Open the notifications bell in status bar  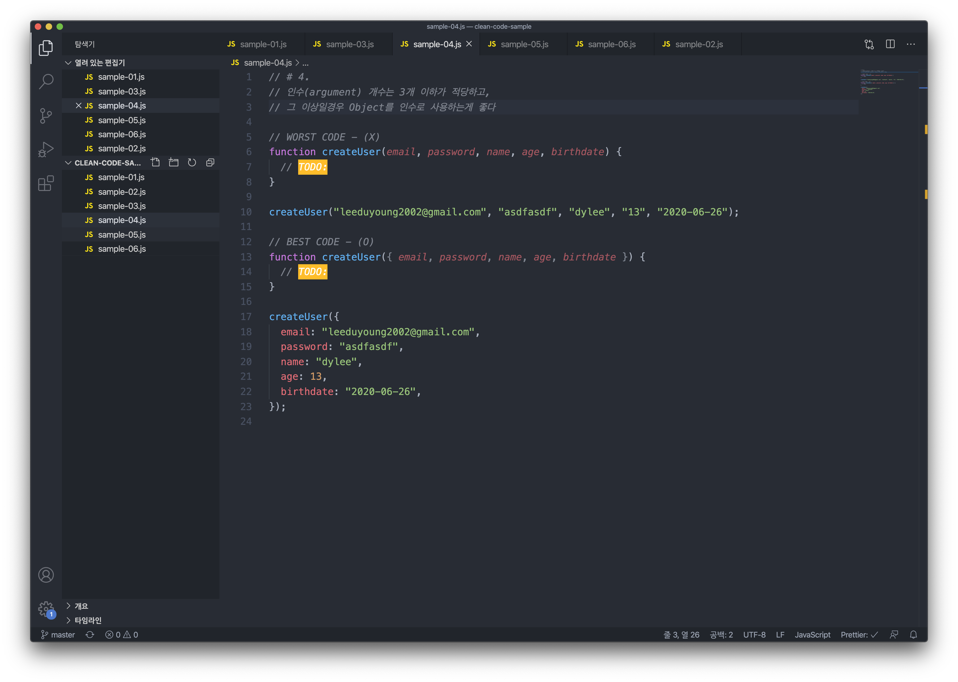pos(913,635)
